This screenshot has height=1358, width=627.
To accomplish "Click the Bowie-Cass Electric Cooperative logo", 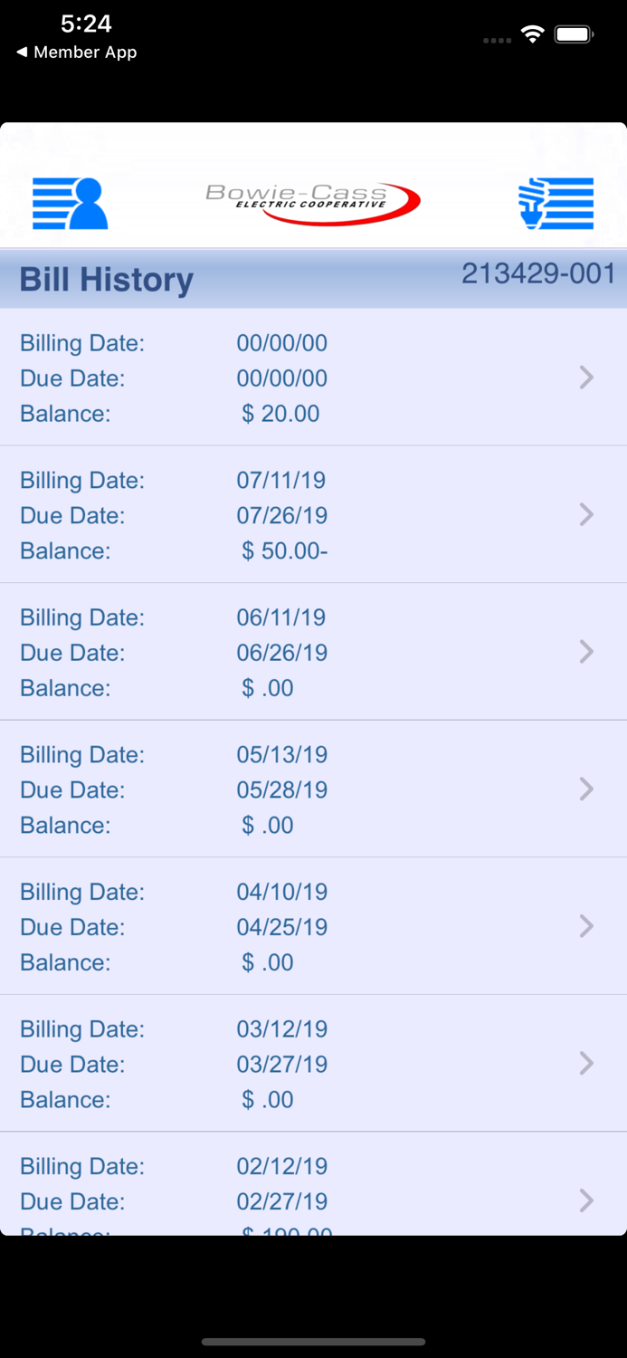I will tap(312, 201).
